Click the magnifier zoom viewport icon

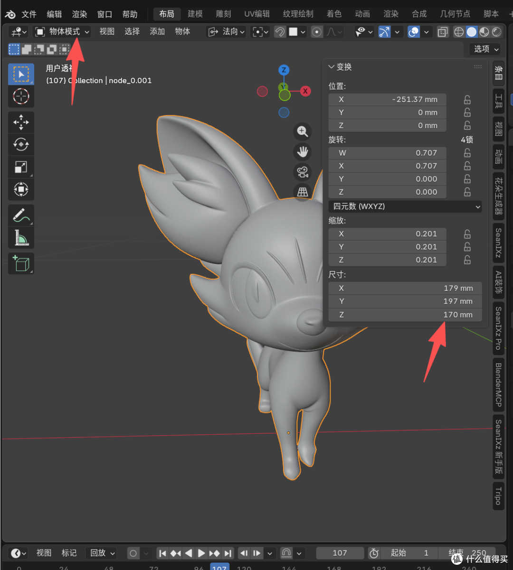pos(303,131)
